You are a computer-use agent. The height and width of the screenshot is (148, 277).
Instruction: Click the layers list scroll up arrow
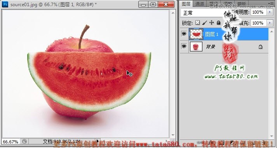click(x=272, y=32)
